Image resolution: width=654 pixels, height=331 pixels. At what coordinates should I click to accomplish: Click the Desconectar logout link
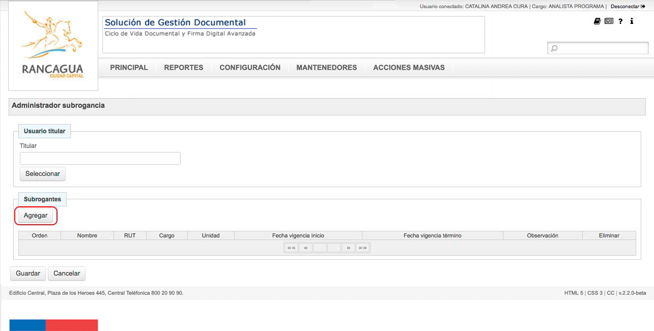coord(628,7)
